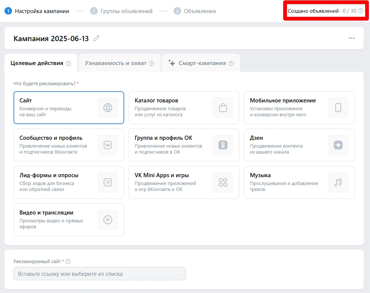Click the Рекламируемый сайт link input field
The image size is (370, 293).
click(100, 274)
